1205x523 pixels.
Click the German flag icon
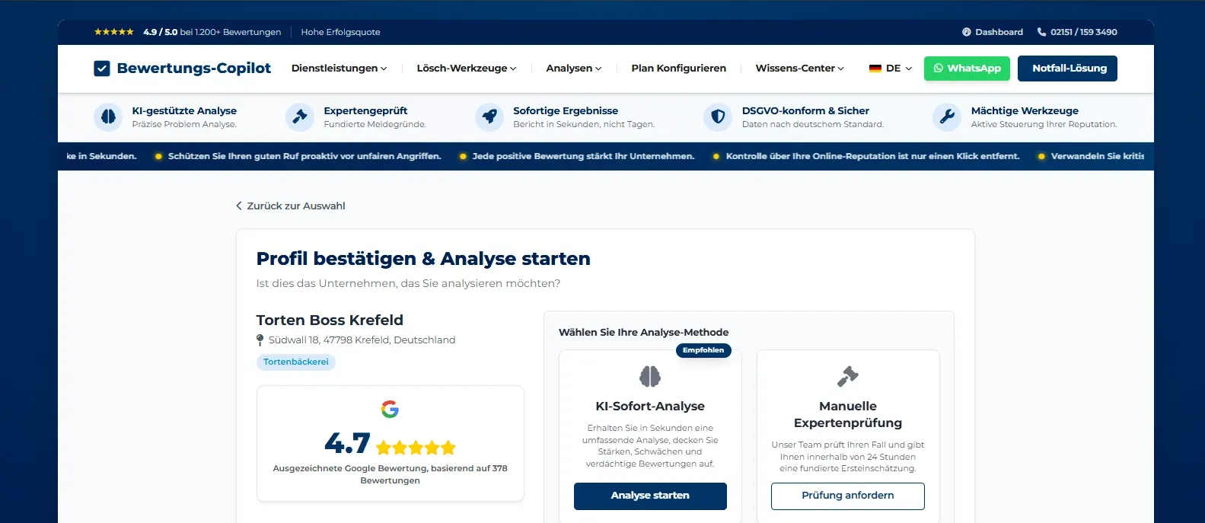tap(875, 69)
